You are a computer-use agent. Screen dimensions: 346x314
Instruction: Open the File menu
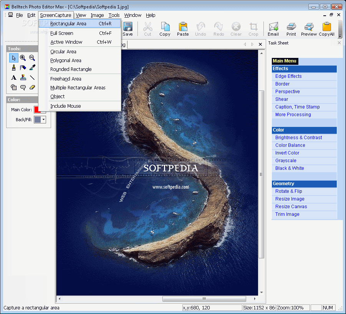click(20, 15)
